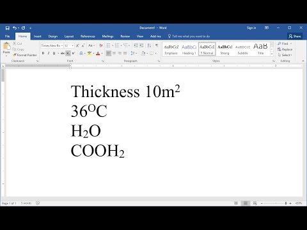The width and height of the screenshot is (307, 230).
Task: Toggle italic formatting
Action: [x=49, y=53]
